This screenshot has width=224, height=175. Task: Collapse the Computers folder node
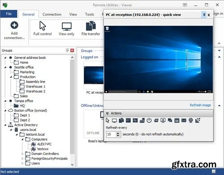(x=22, y=139)
